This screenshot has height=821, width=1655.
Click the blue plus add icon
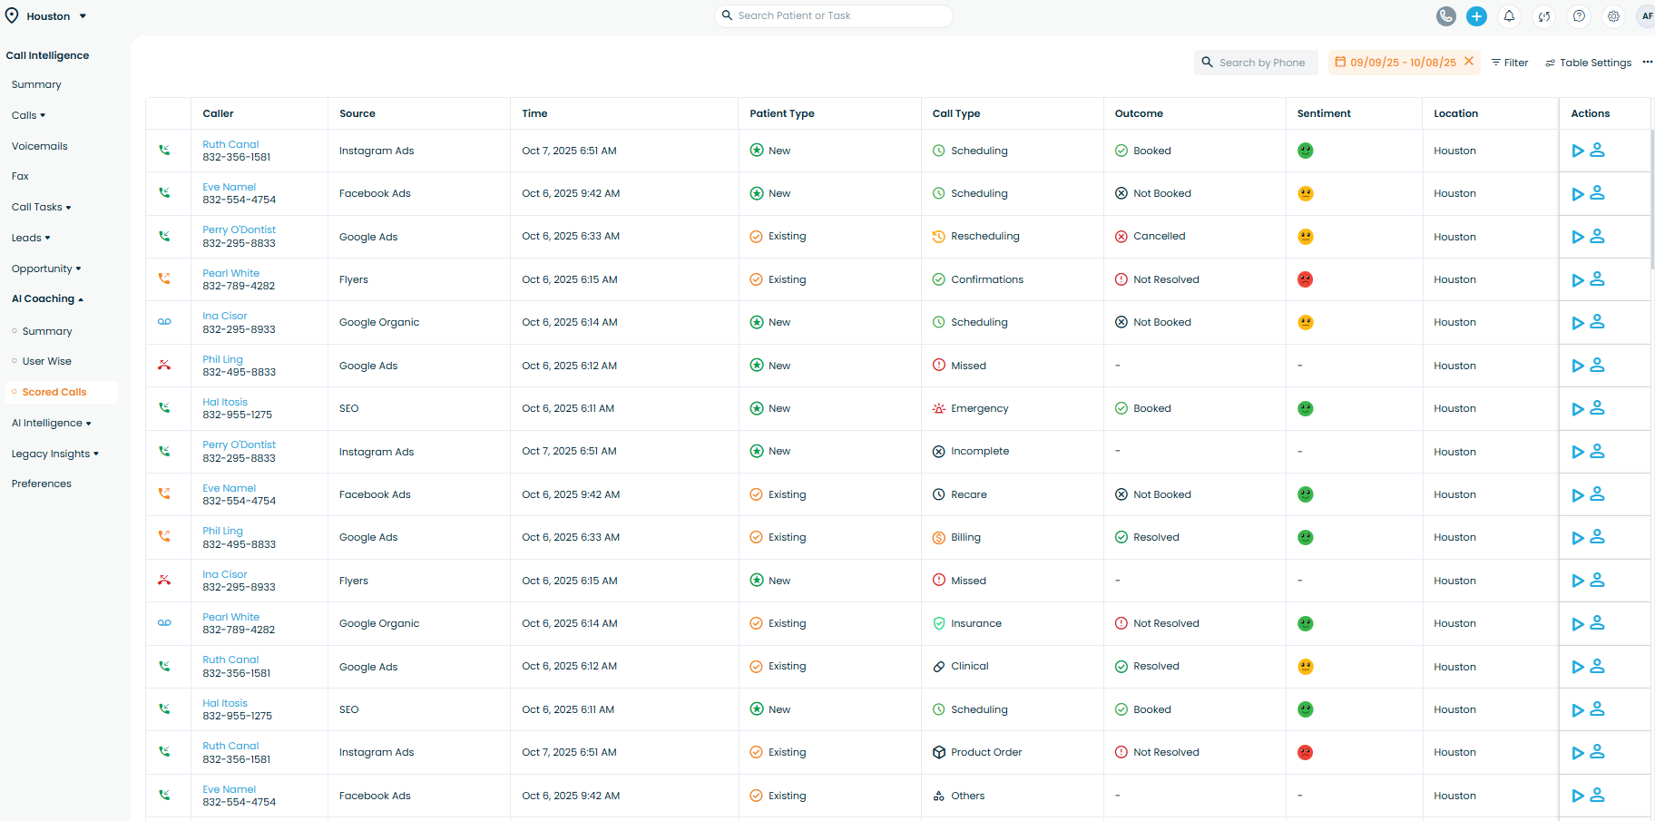click(1476, 16)
